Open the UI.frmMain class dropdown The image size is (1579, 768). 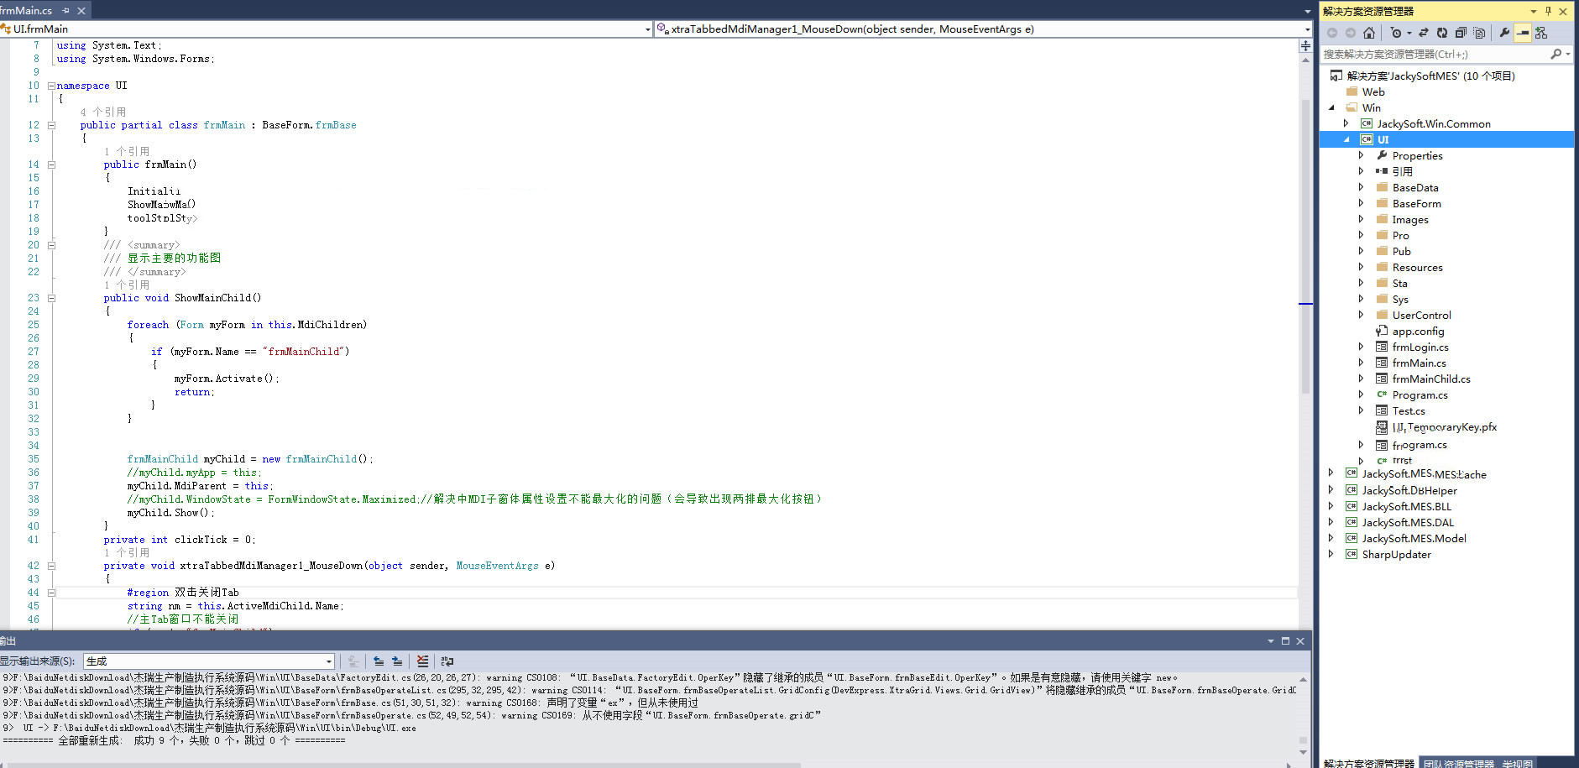click(647, 29)
